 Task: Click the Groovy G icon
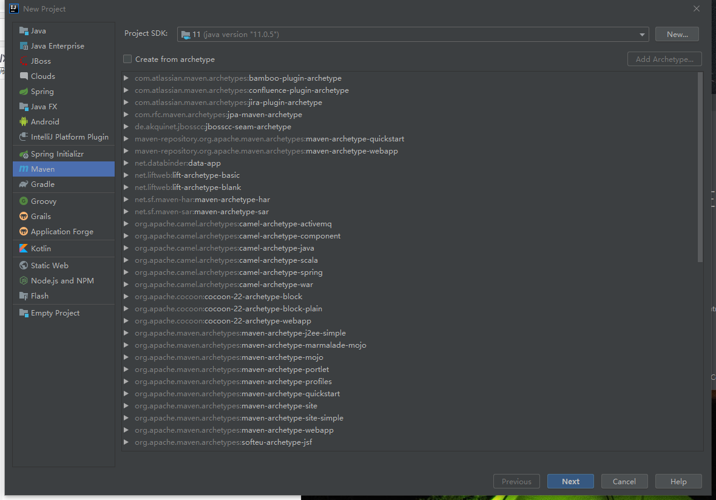(24, 201)
